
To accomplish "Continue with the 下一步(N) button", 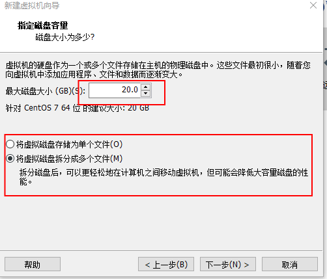I will pos(228,264).
